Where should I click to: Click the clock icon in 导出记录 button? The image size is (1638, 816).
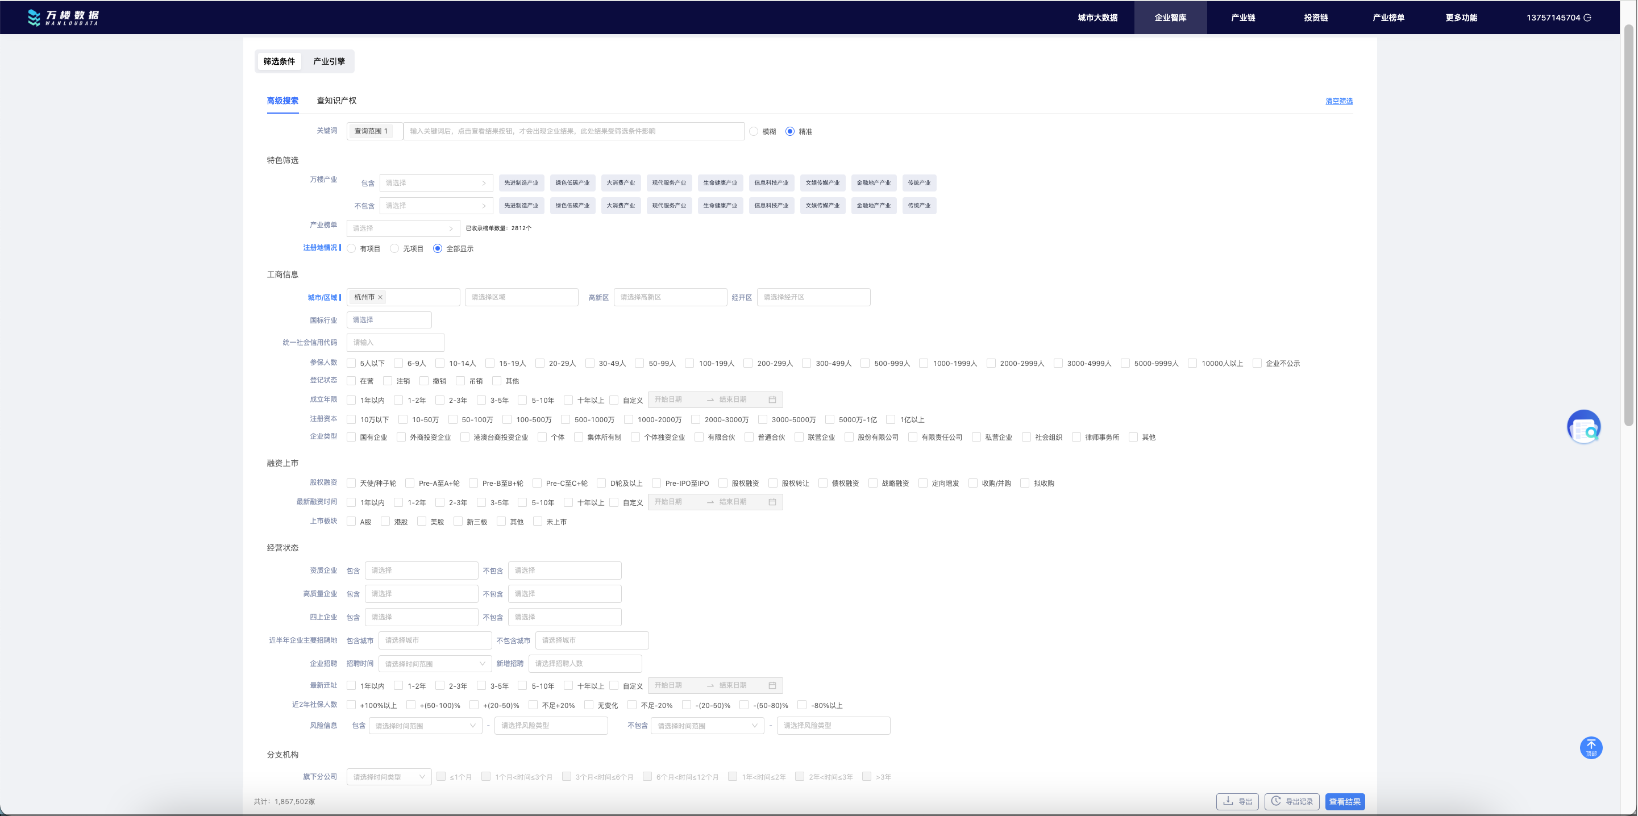(x=1275, y=801)
